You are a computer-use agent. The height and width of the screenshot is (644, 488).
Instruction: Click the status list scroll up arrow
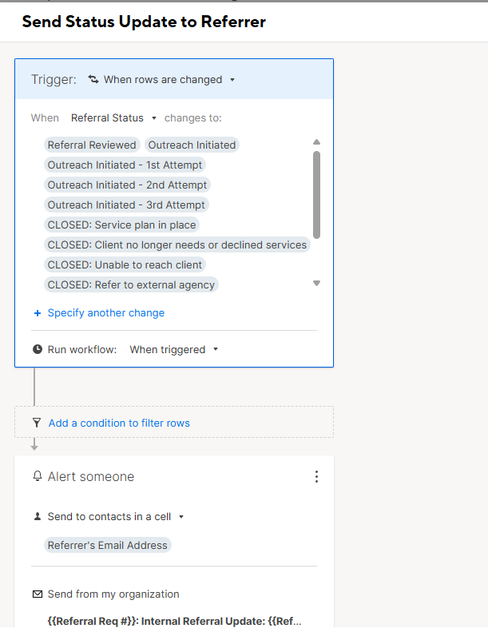coord(316,142)
